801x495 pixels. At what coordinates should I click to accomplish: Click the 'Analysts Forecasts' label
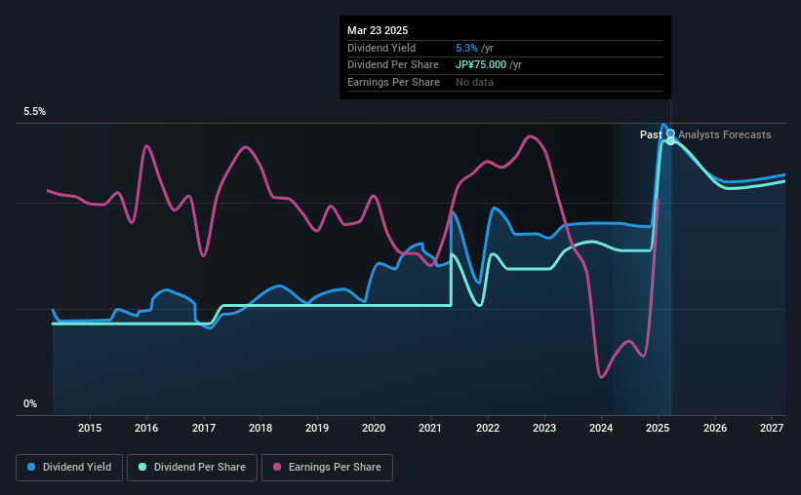click(x=724, y=134)
